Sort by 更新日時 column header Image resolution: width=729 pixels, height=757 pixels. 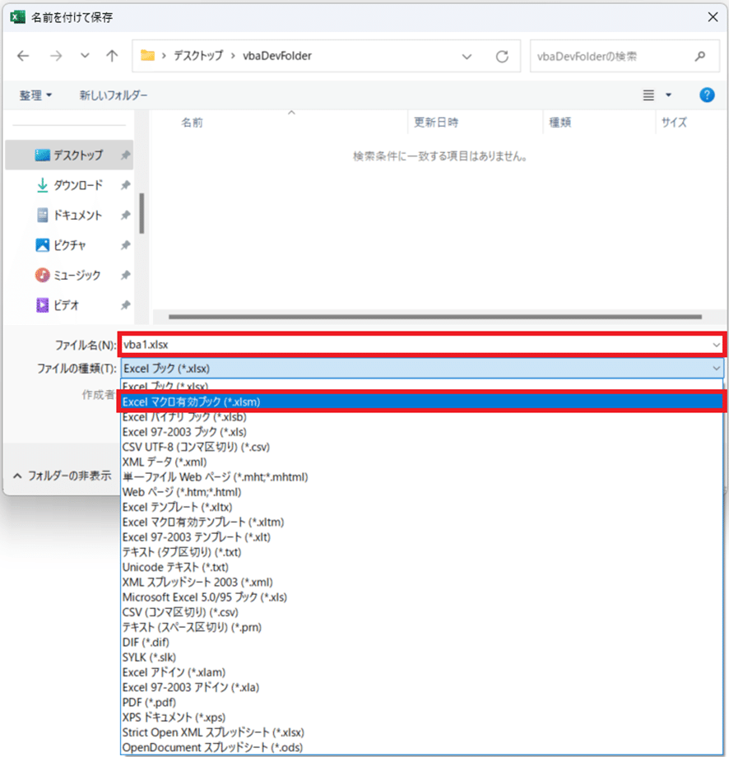(436, 122)
